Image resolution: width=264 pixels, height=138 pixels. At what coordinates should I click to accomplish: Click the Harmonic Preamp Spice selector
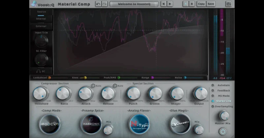pos(91,124)
